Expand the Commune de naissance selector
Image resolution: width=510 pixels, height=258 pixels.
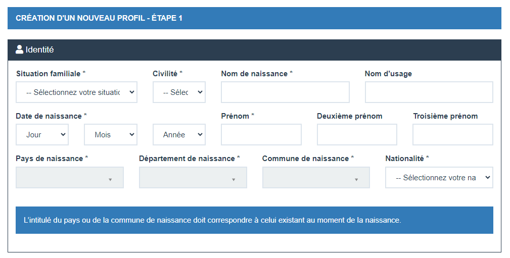(x=316, y=177)
